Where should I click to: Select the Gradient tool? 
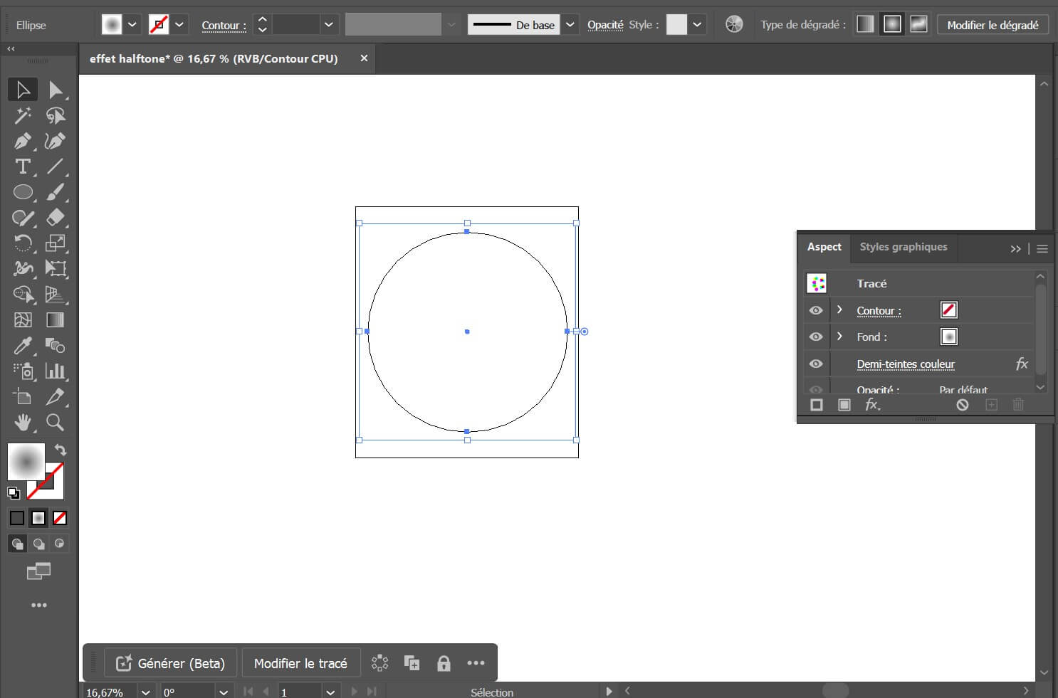pos(56,320)
